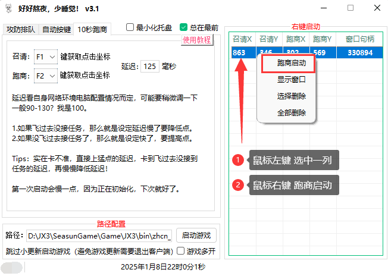Click the 窗口句柄 column header
Image resolution: width=388 pixels, height=276 pixels.
point(359,39)
